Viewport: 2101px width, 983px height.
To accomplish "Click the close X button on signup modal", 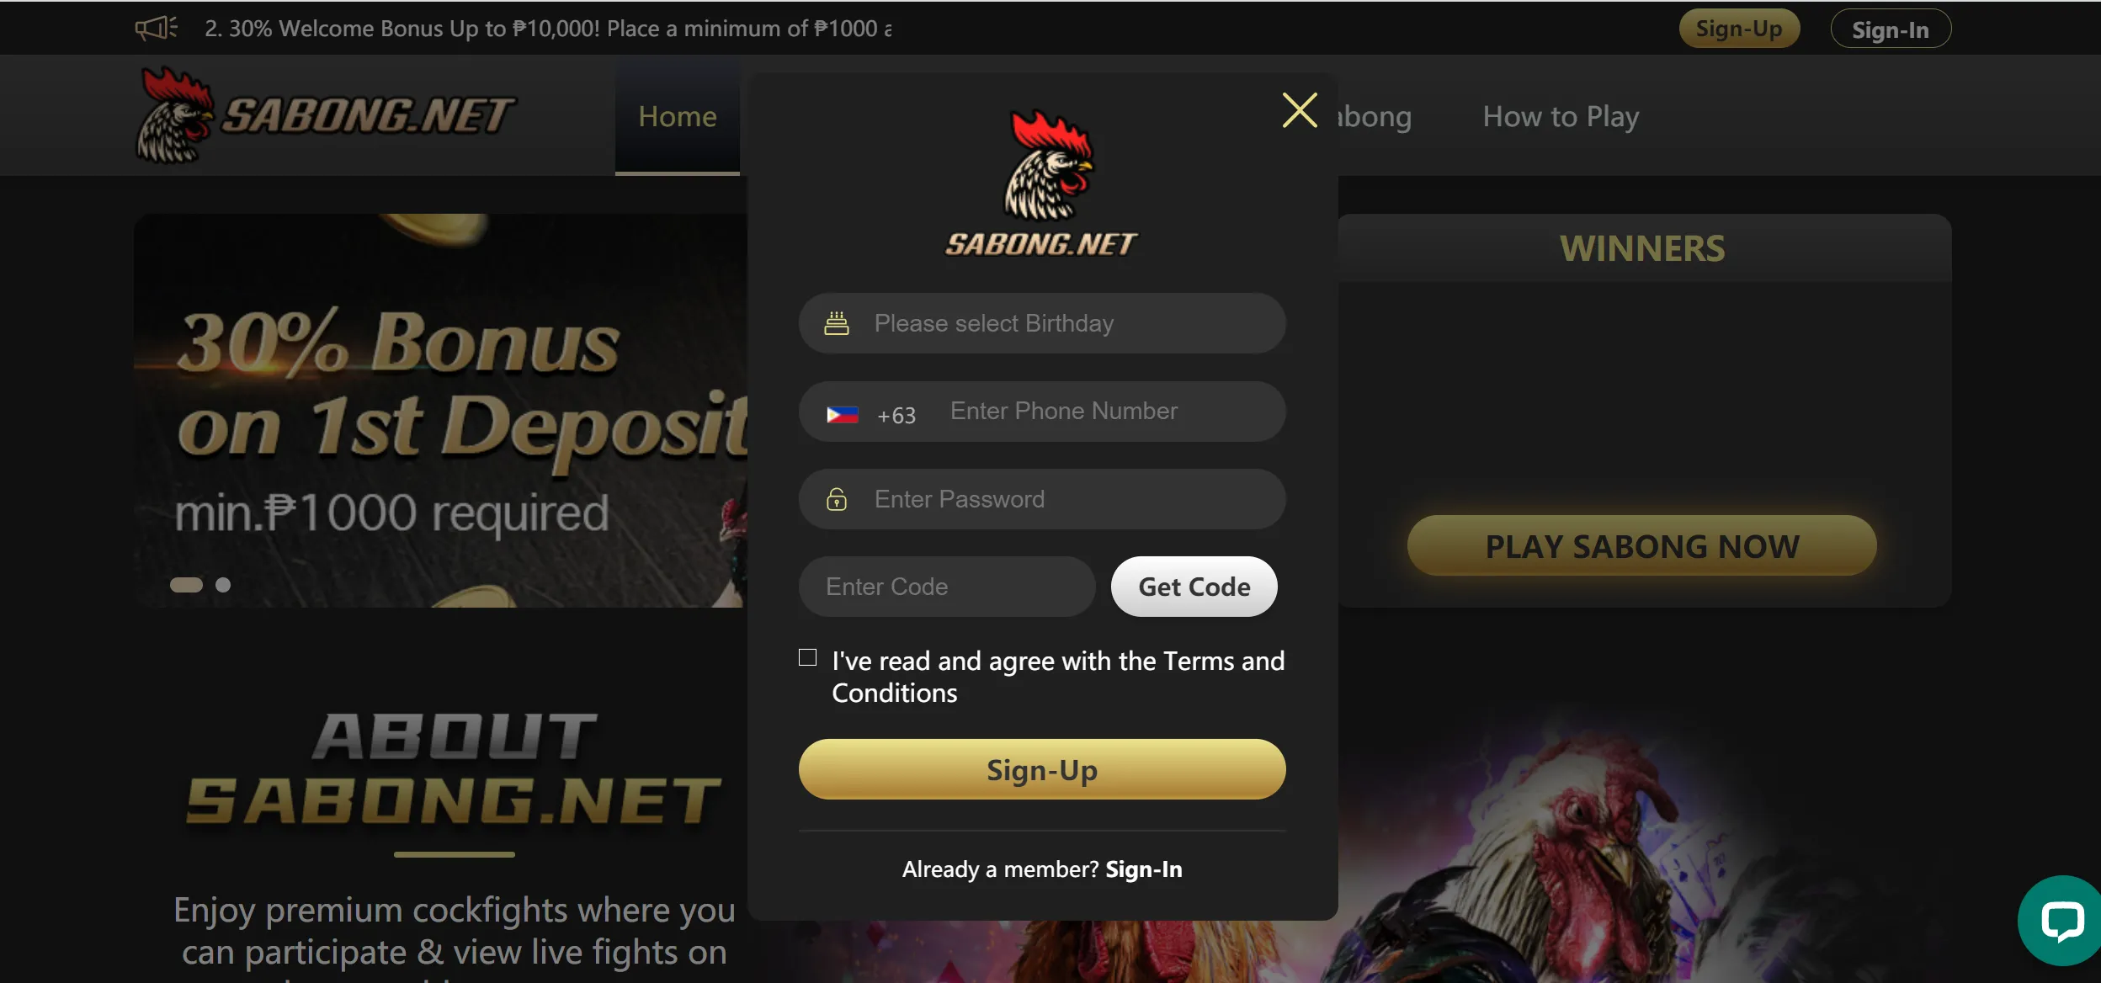I will coord(1298,109).
